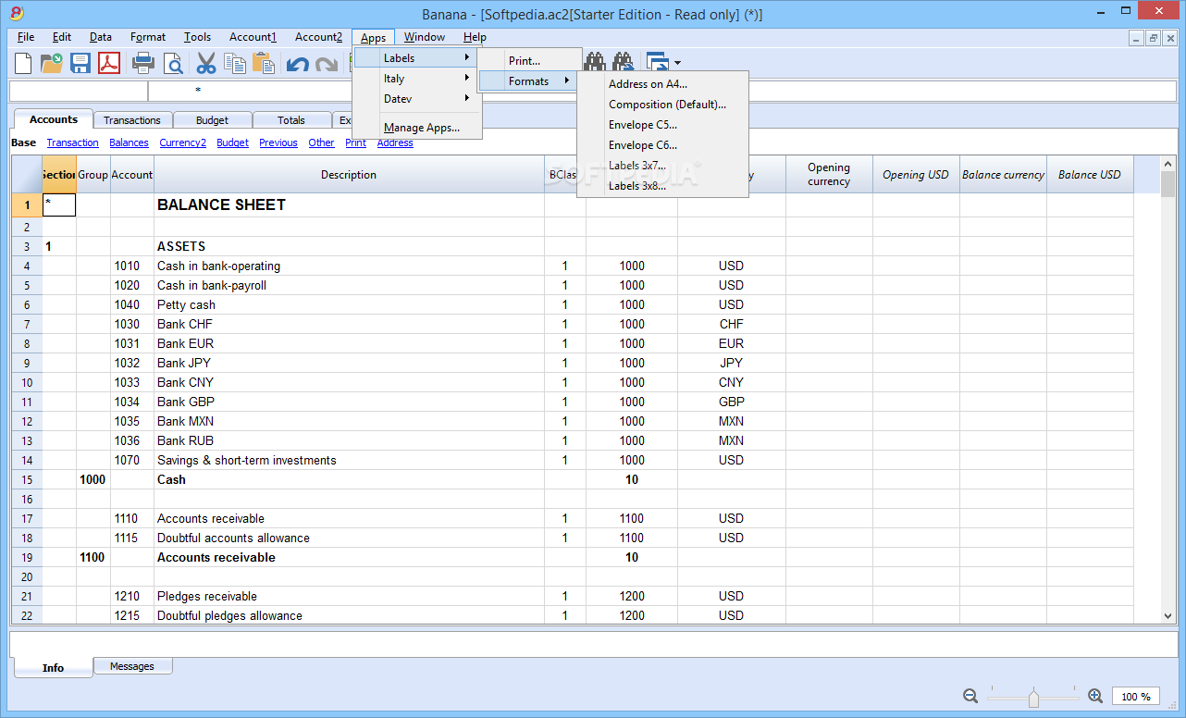Image resolution: width=1186 pixels, height=718 pixels.
Task: Open the Edit menu
Action: pos(62,37)
